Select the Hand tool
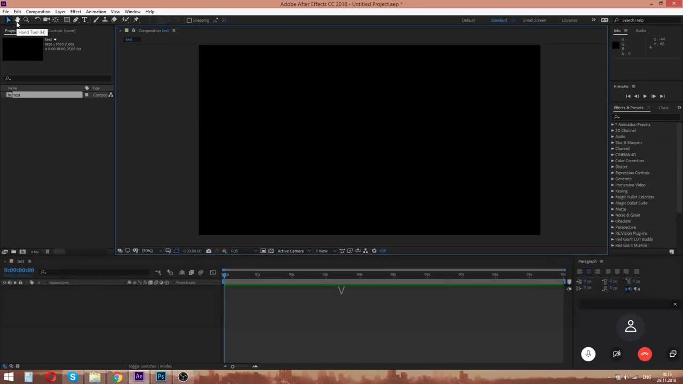This screenshot has height=384, width=683. (17, 20)
